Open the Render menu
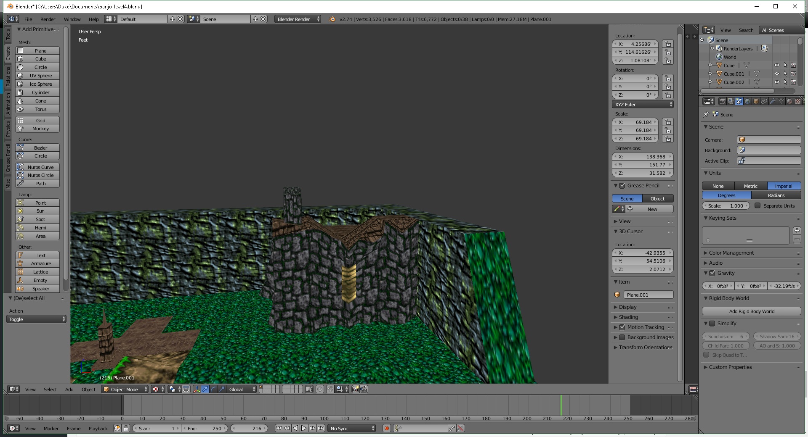 pos(48,19)
